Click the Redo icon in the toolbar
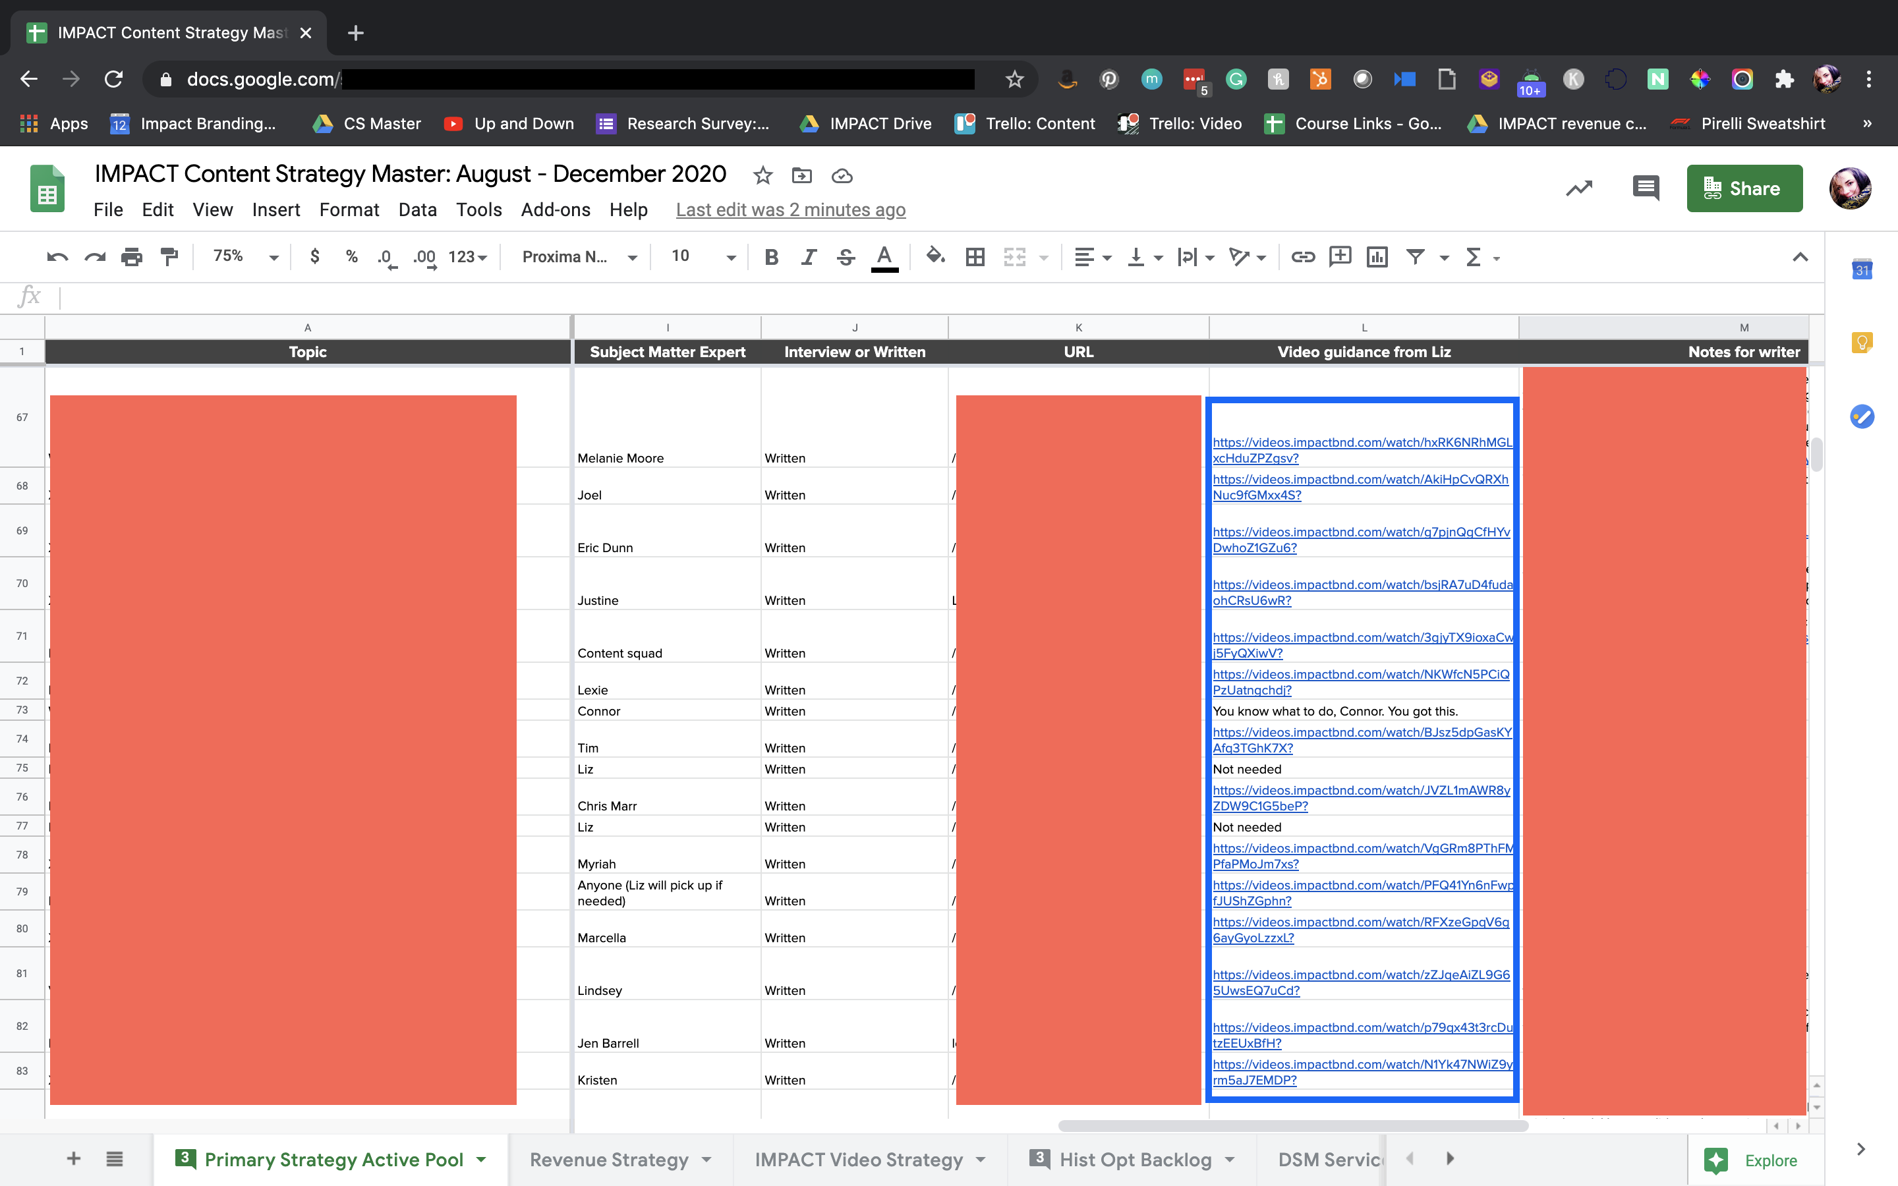Image resolution: width=1898 pixels, height=1186 pixels. click(95, 256)
